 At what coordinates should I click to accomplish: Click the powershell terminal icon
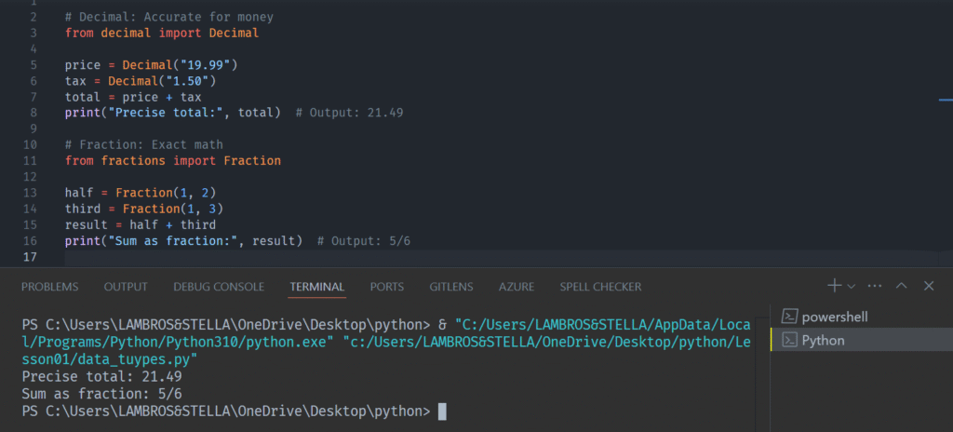[x=789, y=317]
